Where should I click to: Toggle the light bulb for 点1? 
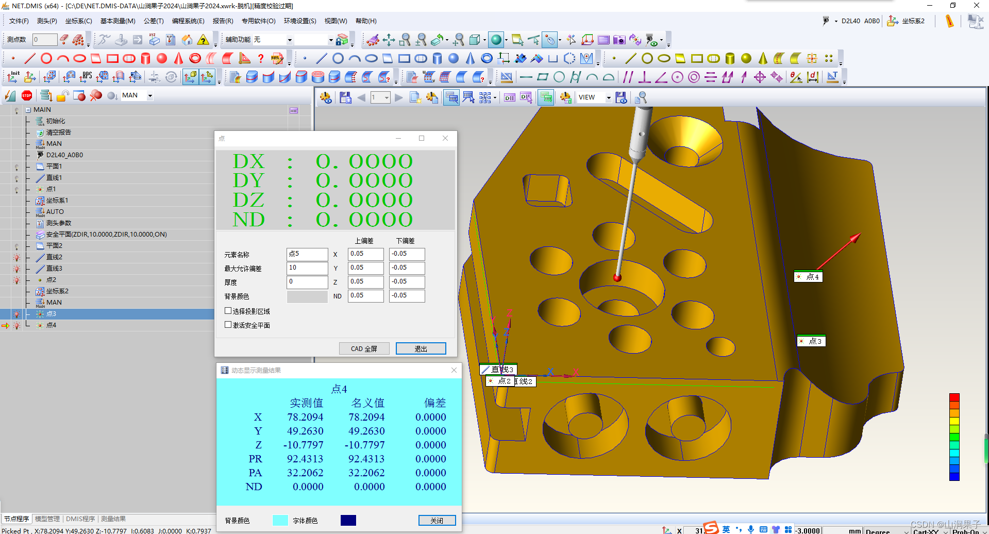click(x=16, y=189)
